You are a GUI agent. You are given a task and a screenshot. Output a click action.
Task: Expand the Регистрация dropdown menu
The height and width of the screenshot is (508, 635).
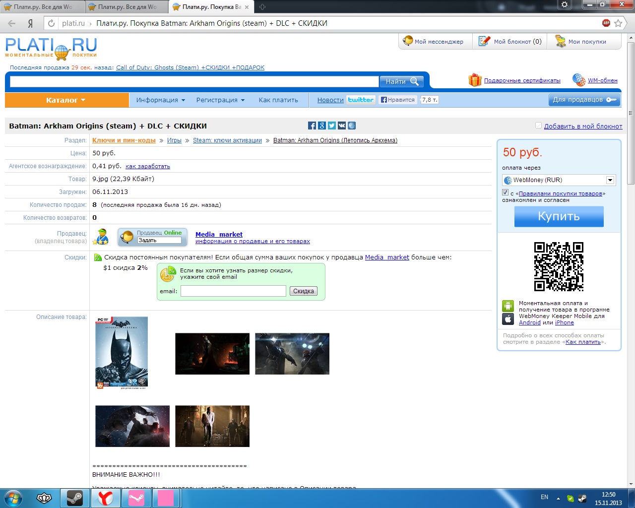click(x=221, y=100)
